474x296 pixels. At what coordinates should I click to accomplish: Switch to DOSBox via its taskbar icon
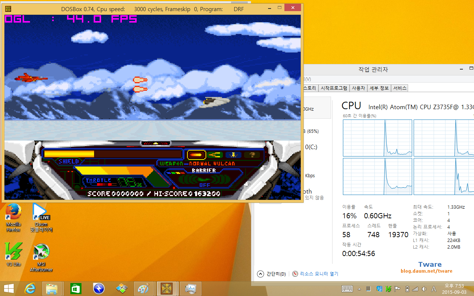pos(167,288)
